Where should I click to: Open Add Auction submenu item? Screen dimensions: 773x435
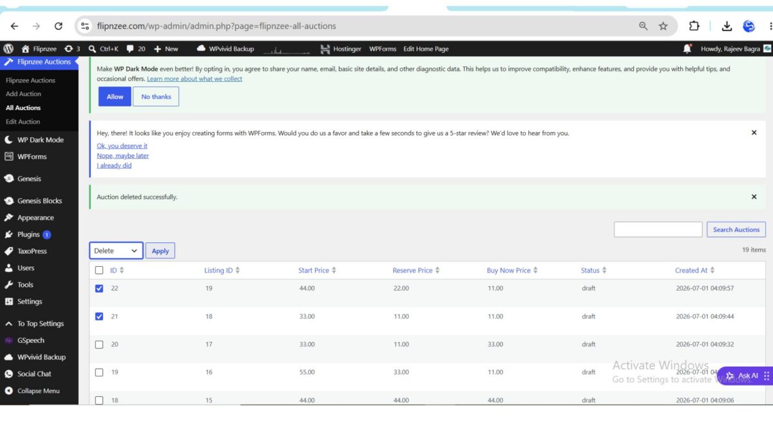(23, 94)
